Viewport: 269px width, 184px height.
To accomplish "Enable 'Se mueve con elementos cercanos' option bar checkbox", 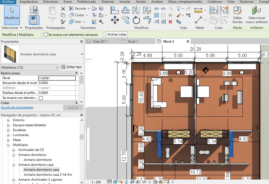I will click(x=46, y=35).
